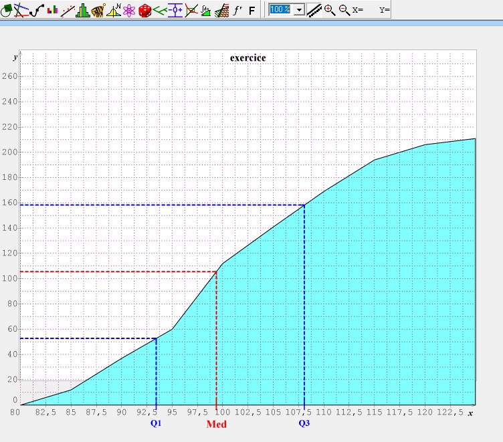Click the 100 % zoom field
The image size is (503, 442).
281,9
